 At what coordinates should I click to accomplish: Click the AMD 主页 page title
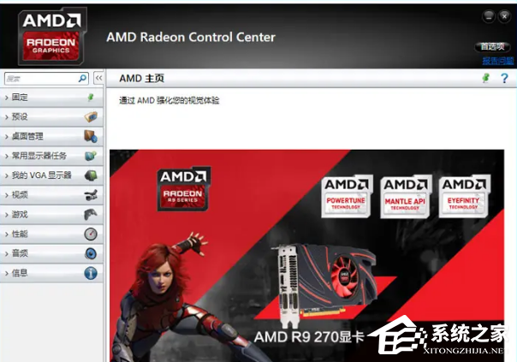pyautogui.click(x=142, y=79)
